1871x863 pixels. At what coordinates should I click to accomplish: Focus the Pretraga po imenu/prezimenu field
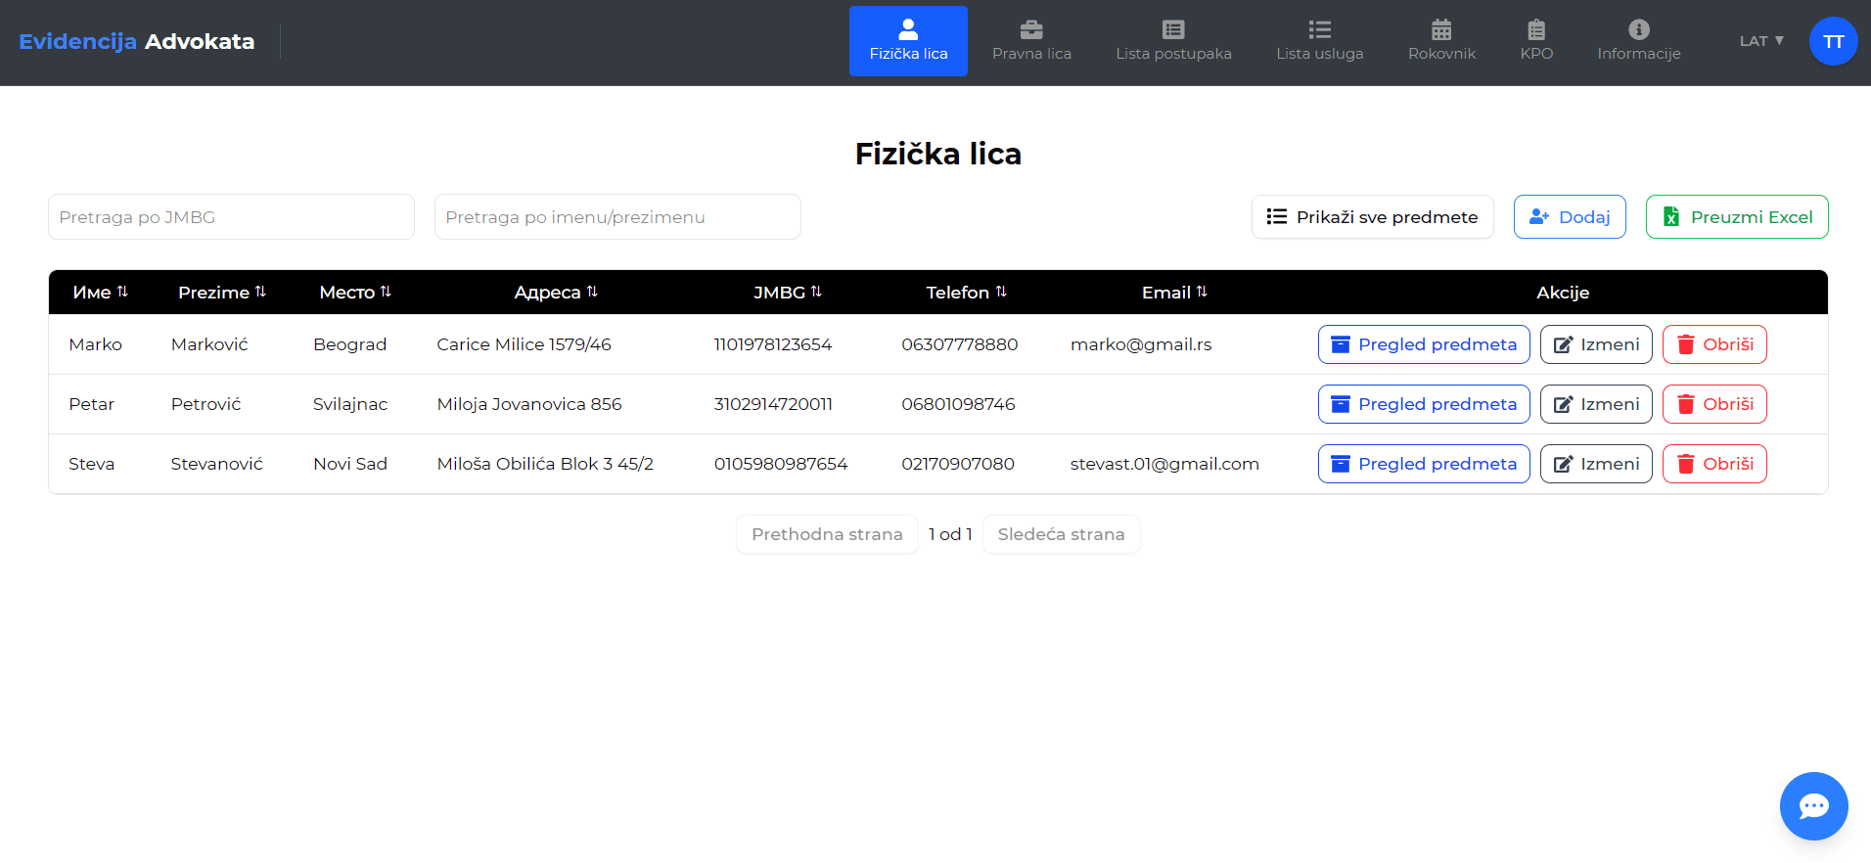click(x=617, y=216)
